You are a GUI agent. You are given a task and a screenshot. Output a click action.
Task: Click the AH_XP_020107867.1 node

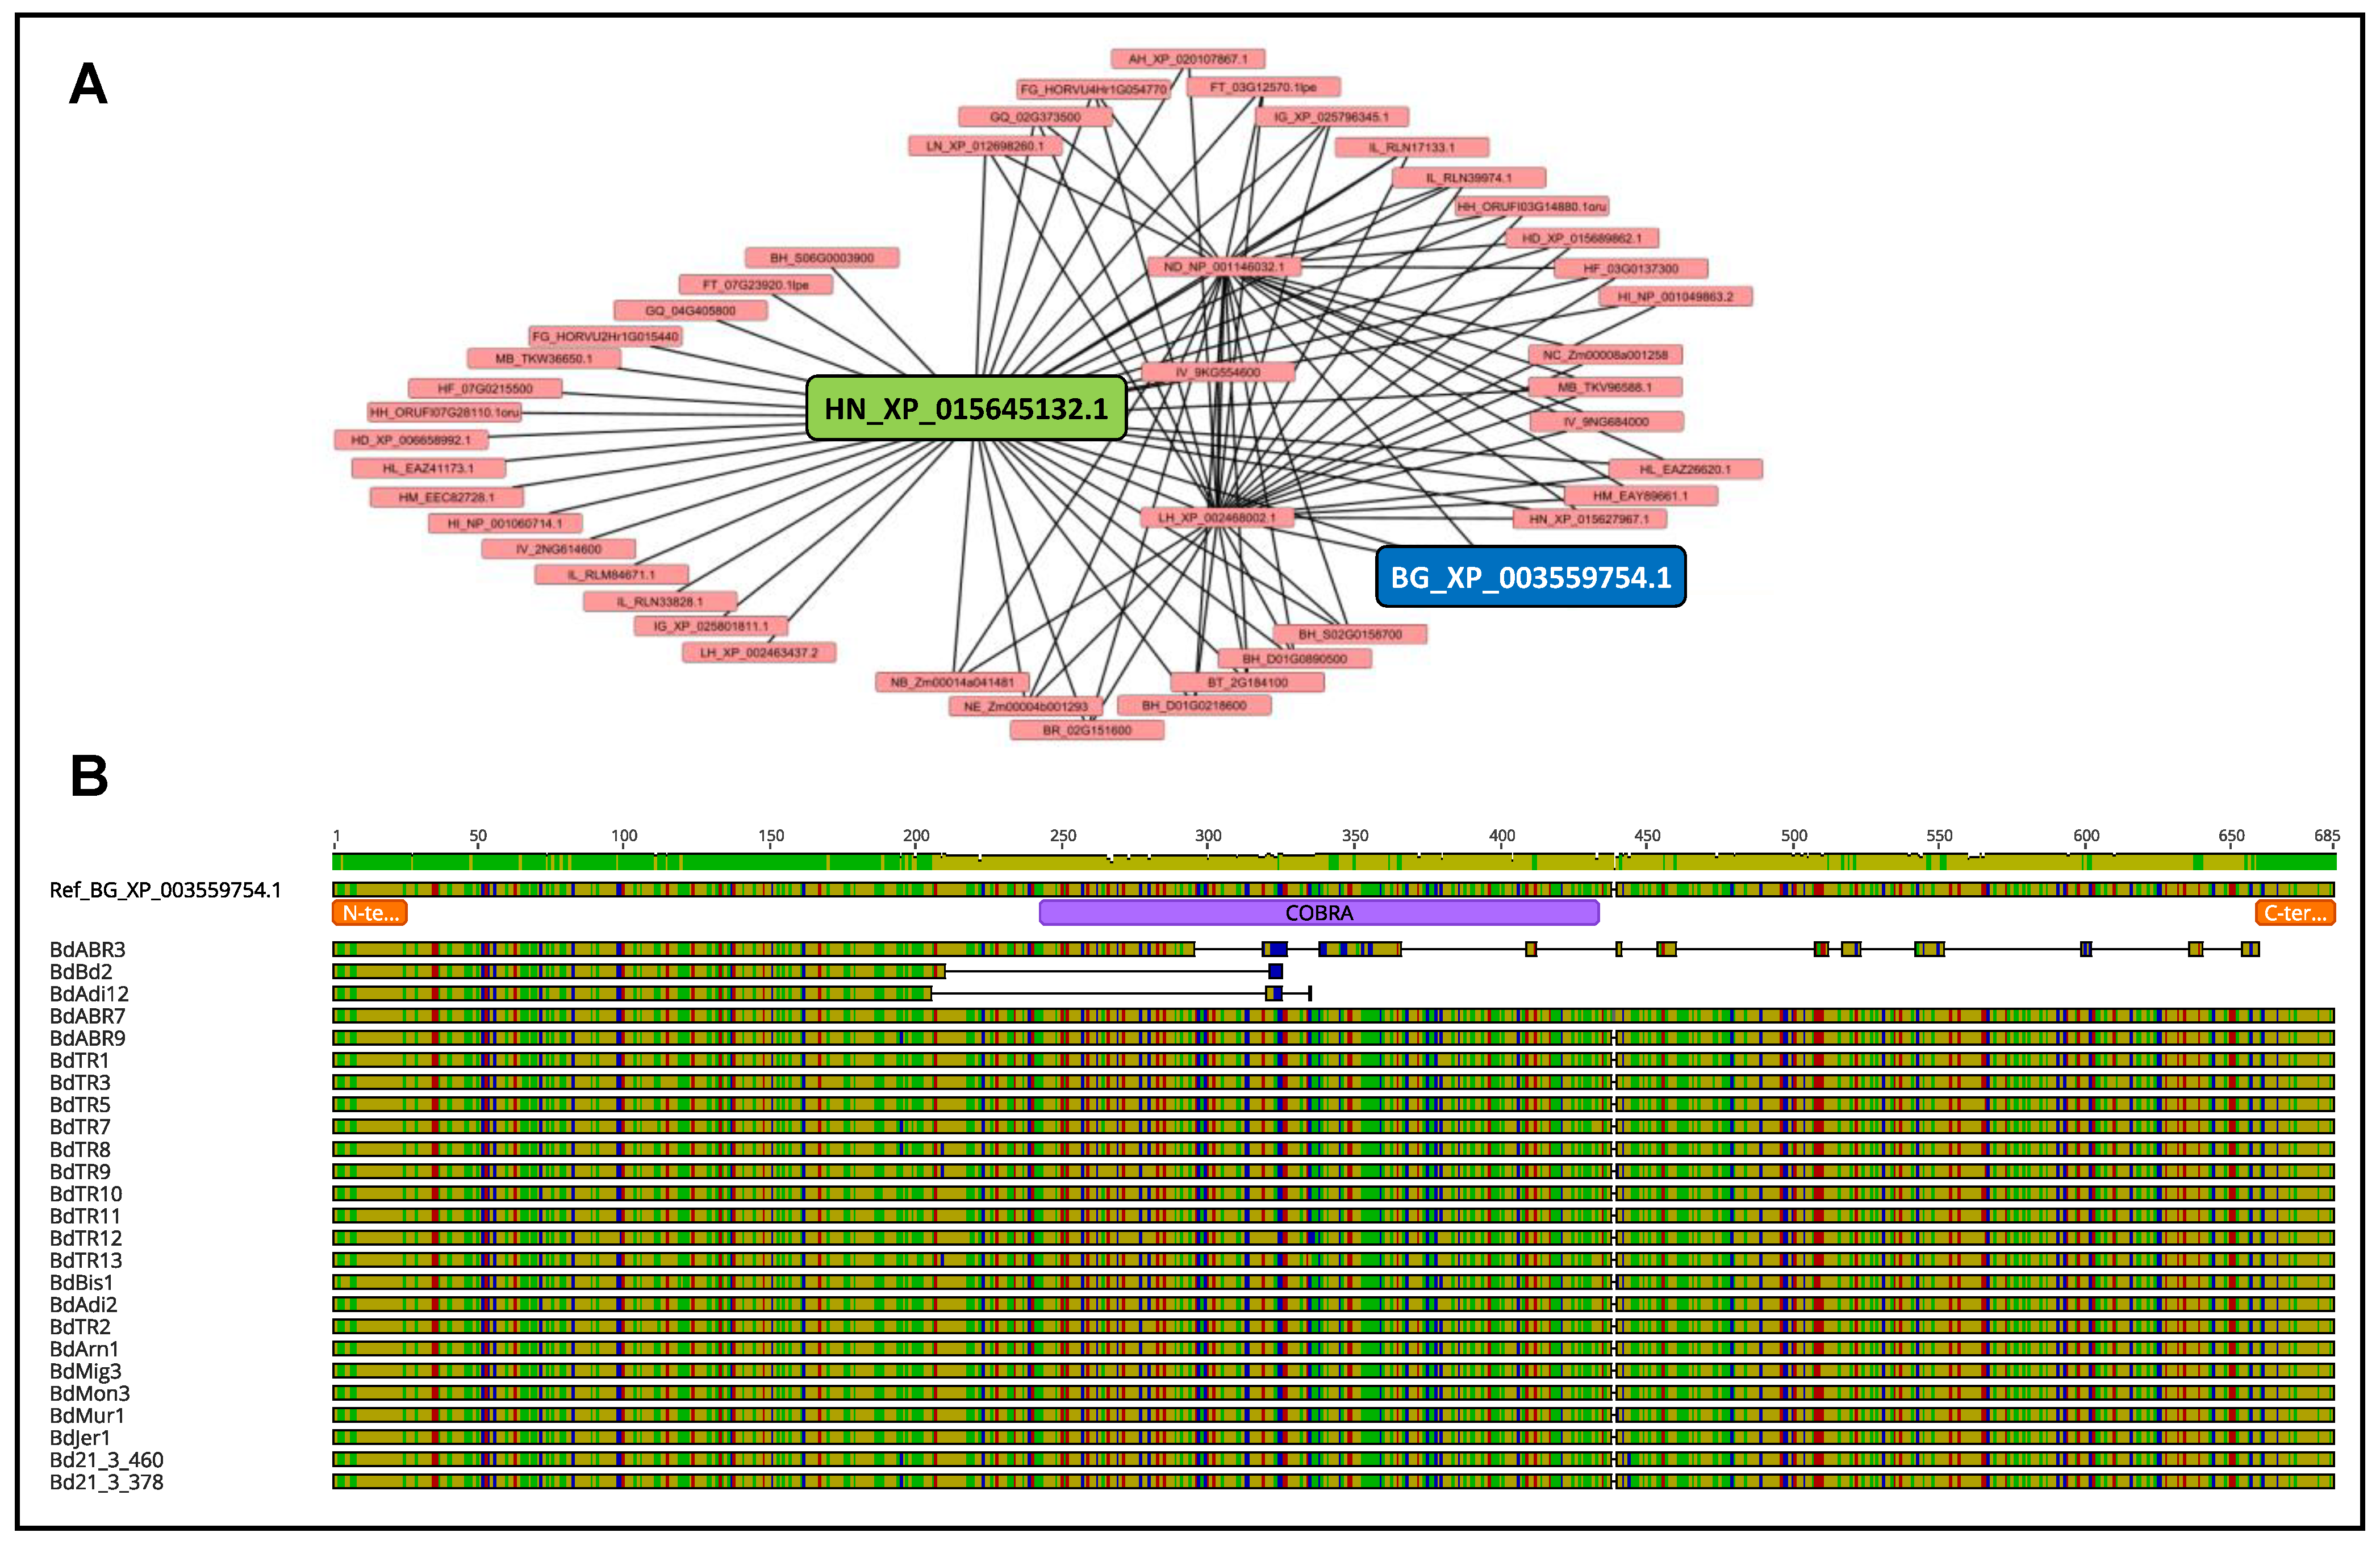point(1187,59)
